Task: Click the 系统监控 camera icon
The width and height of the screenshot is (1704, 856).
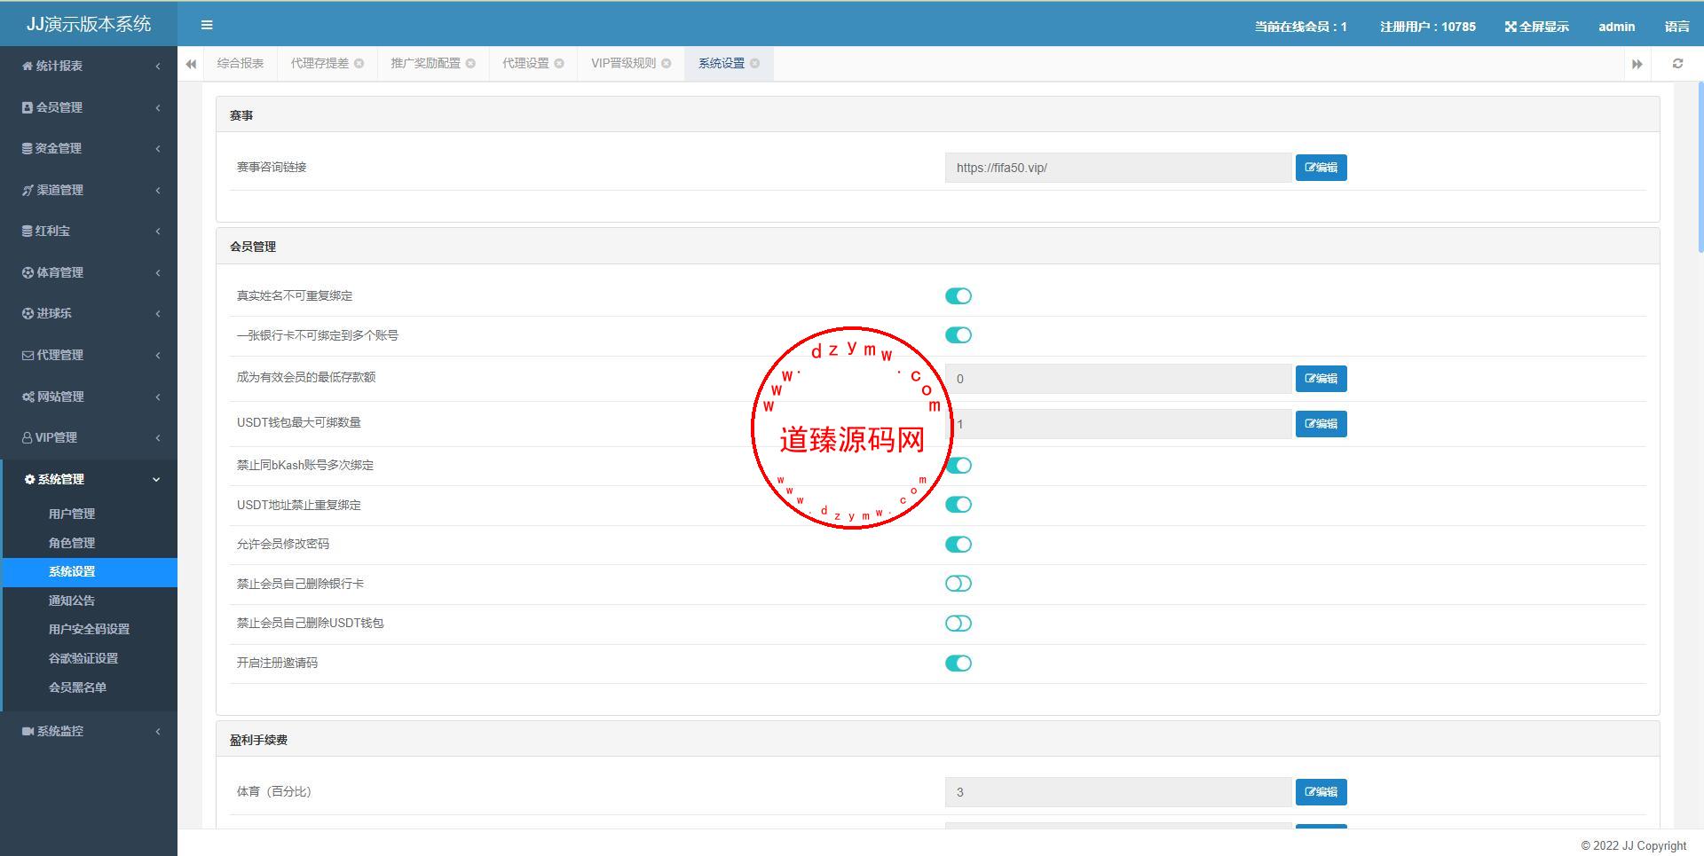Action: coord(28,731)
